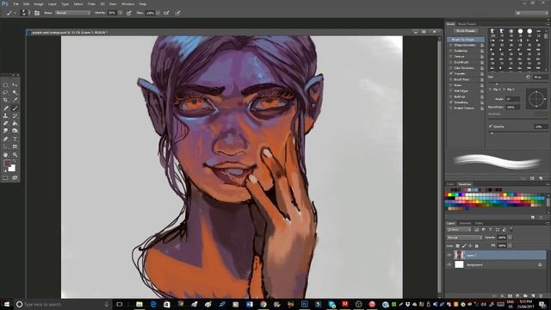This screenshot has width=551, height=310.
Task: Create a new group in Layers panel
Action: pyautogui.click(x=525, y=296)
